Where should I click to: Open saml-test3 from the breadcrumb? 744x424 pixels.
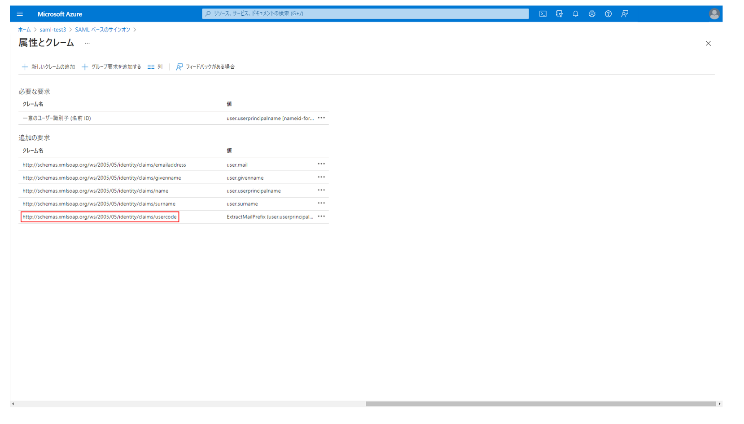click(53, 29)
